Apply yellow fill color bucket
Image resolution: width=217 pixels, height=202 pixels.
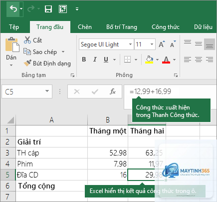(149, 59)
